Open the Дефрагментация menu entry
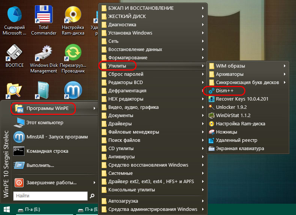This screenshot has height=215, width=296. pos(153,91)
